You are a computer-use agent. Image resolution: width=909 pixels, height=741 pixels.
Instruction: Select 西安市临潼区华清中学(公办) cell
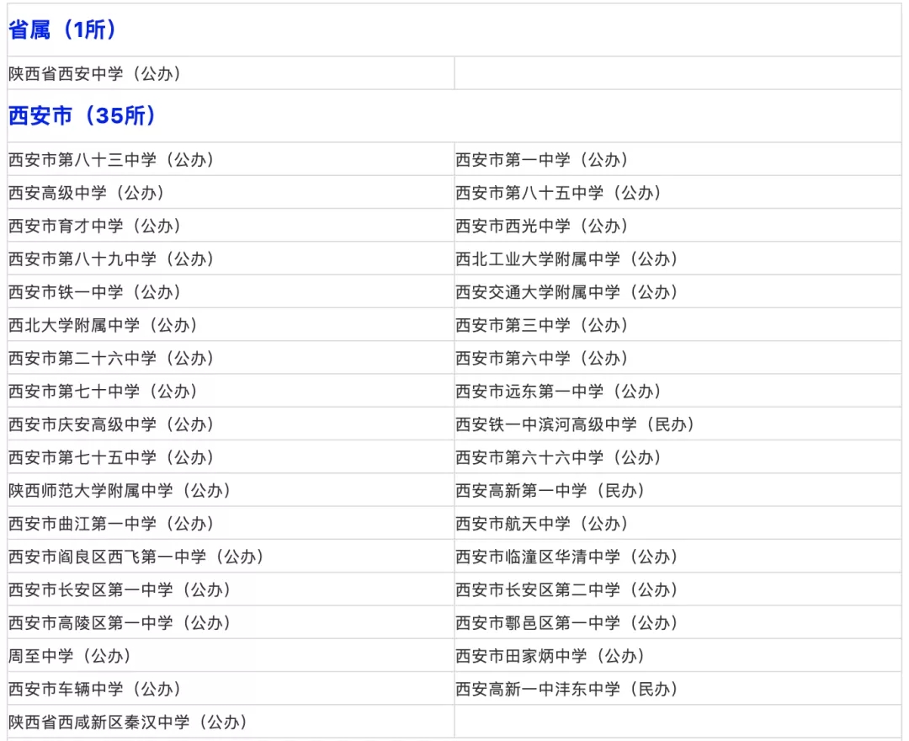678,556
